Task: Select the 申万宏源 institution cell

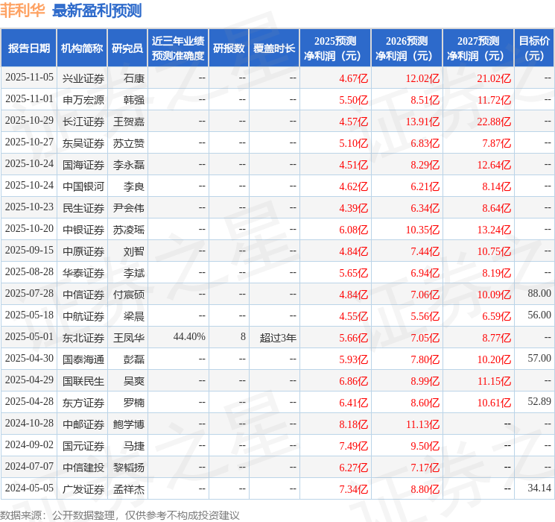Action: coord(83,100)
